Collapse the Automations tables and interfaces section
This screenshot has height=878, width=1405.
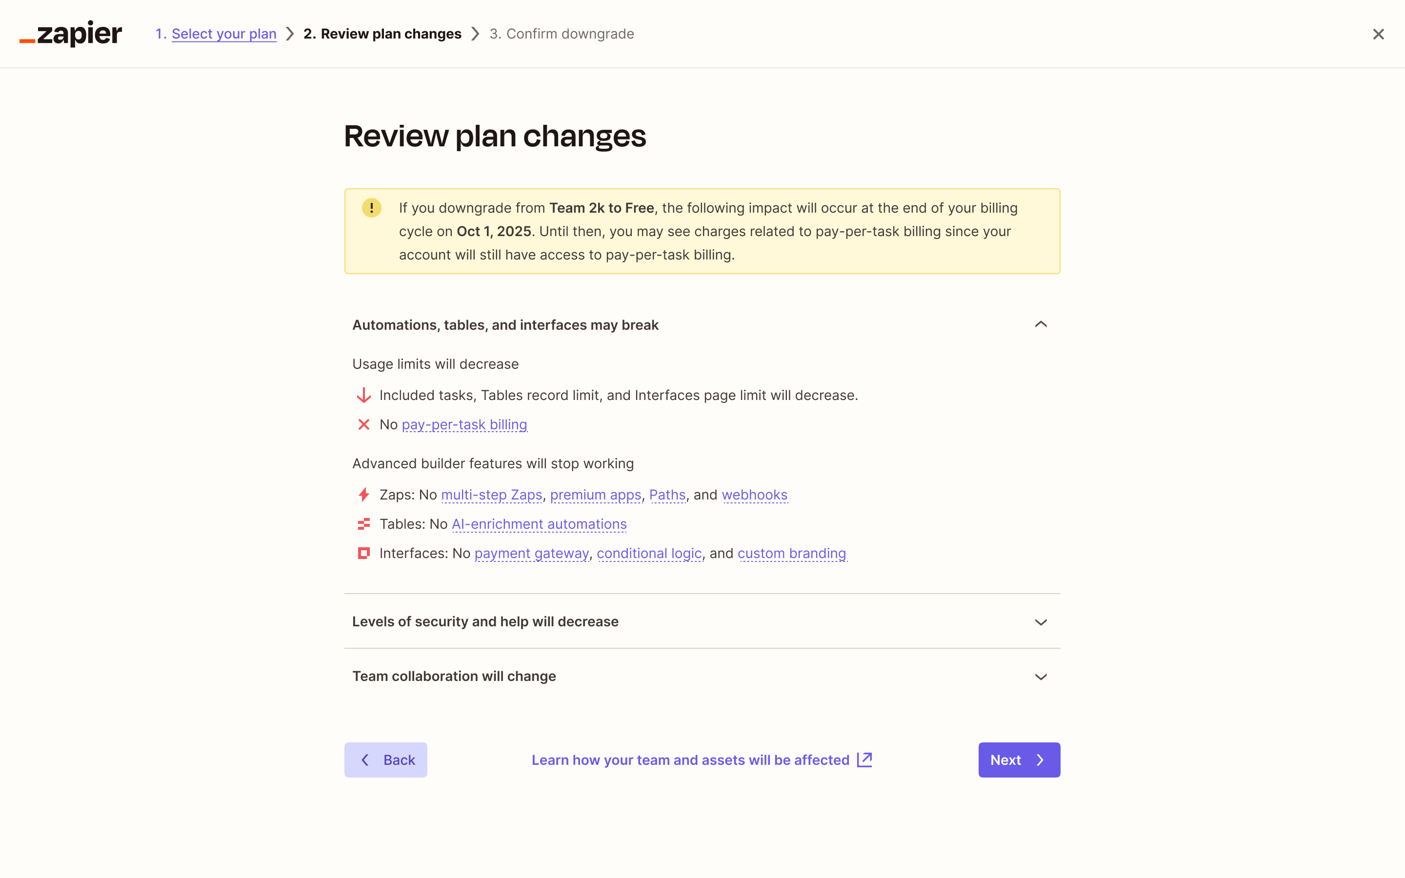[x=1041, y=324]
